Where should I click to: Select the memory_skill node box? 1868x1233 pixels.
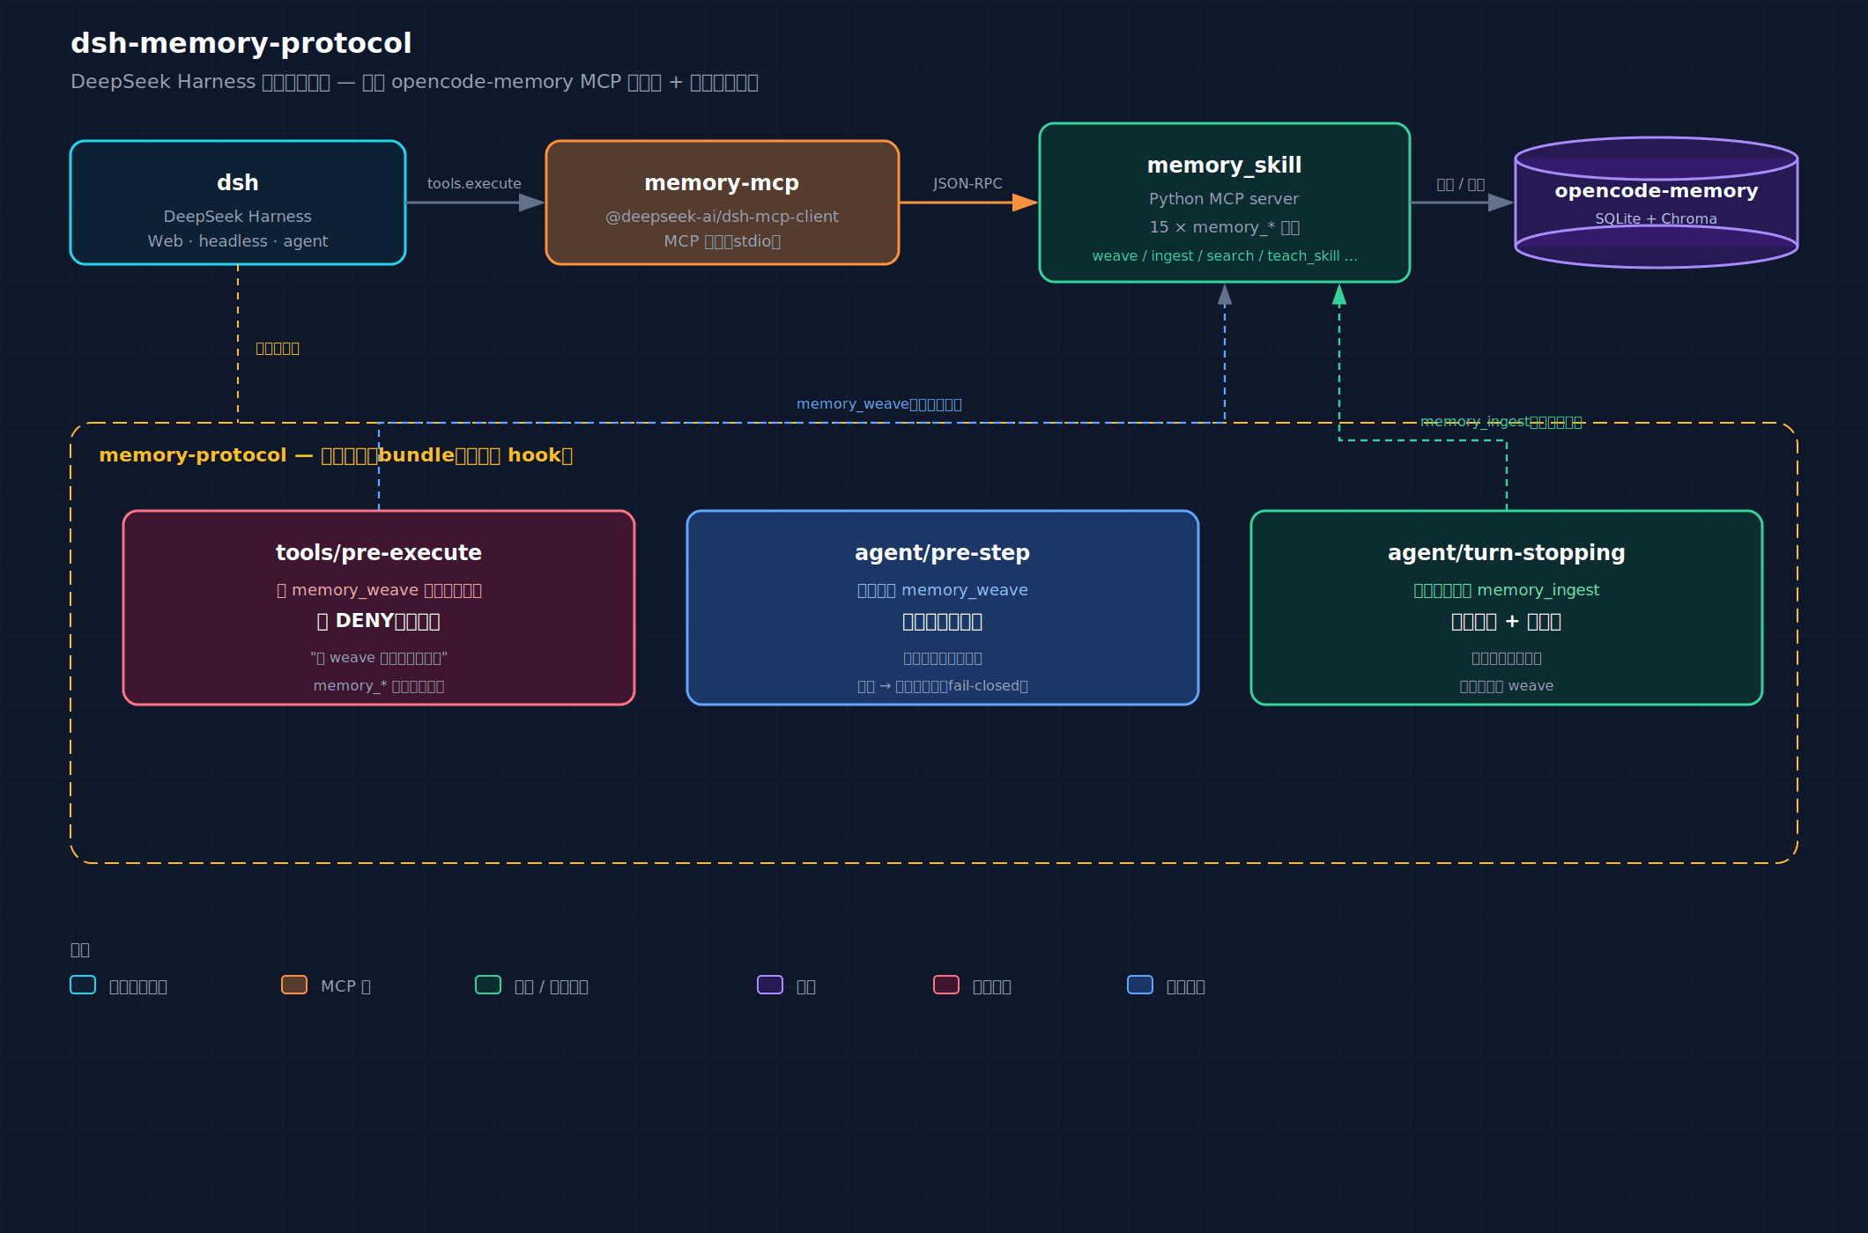point(1225,203)
